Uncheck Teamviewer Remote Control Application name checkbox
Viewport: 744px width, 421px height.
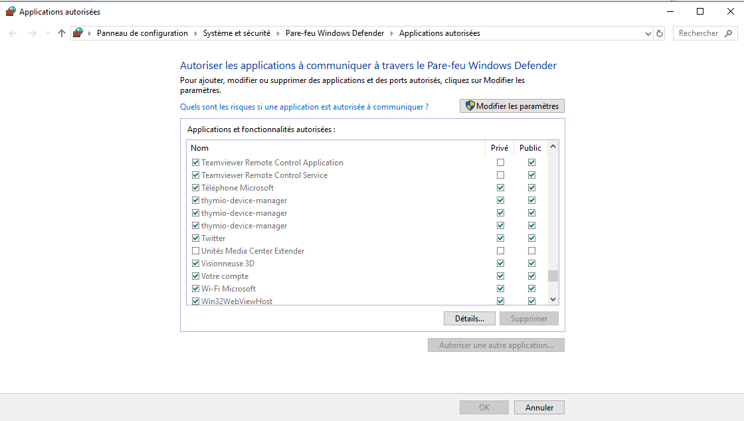(x=195, y=163)
